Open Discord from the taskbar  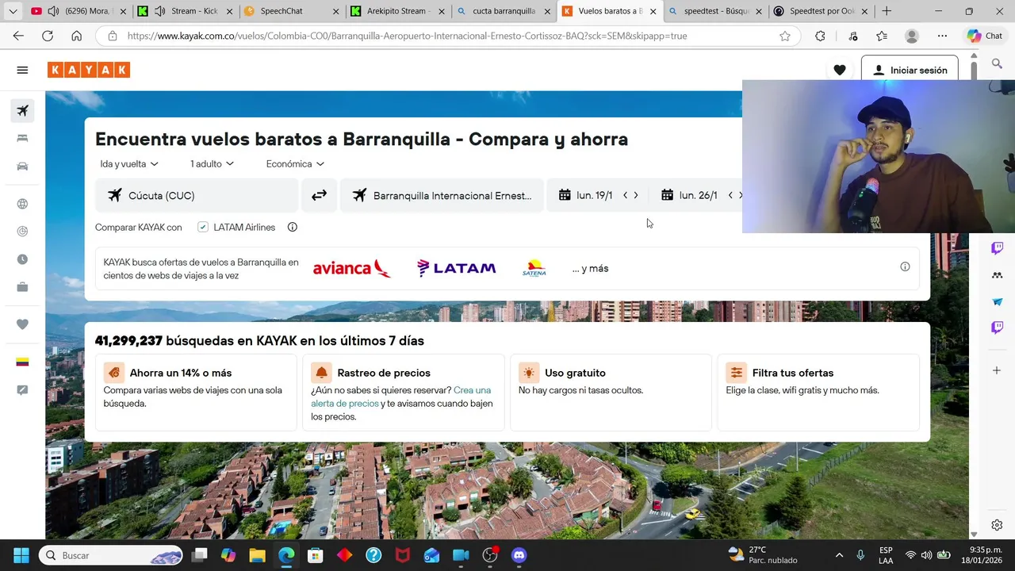coord(519,555)
